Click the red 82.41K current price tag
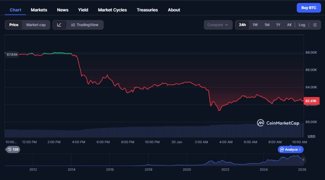The height and width of the screenshot is (180, 325). point(311,101)
